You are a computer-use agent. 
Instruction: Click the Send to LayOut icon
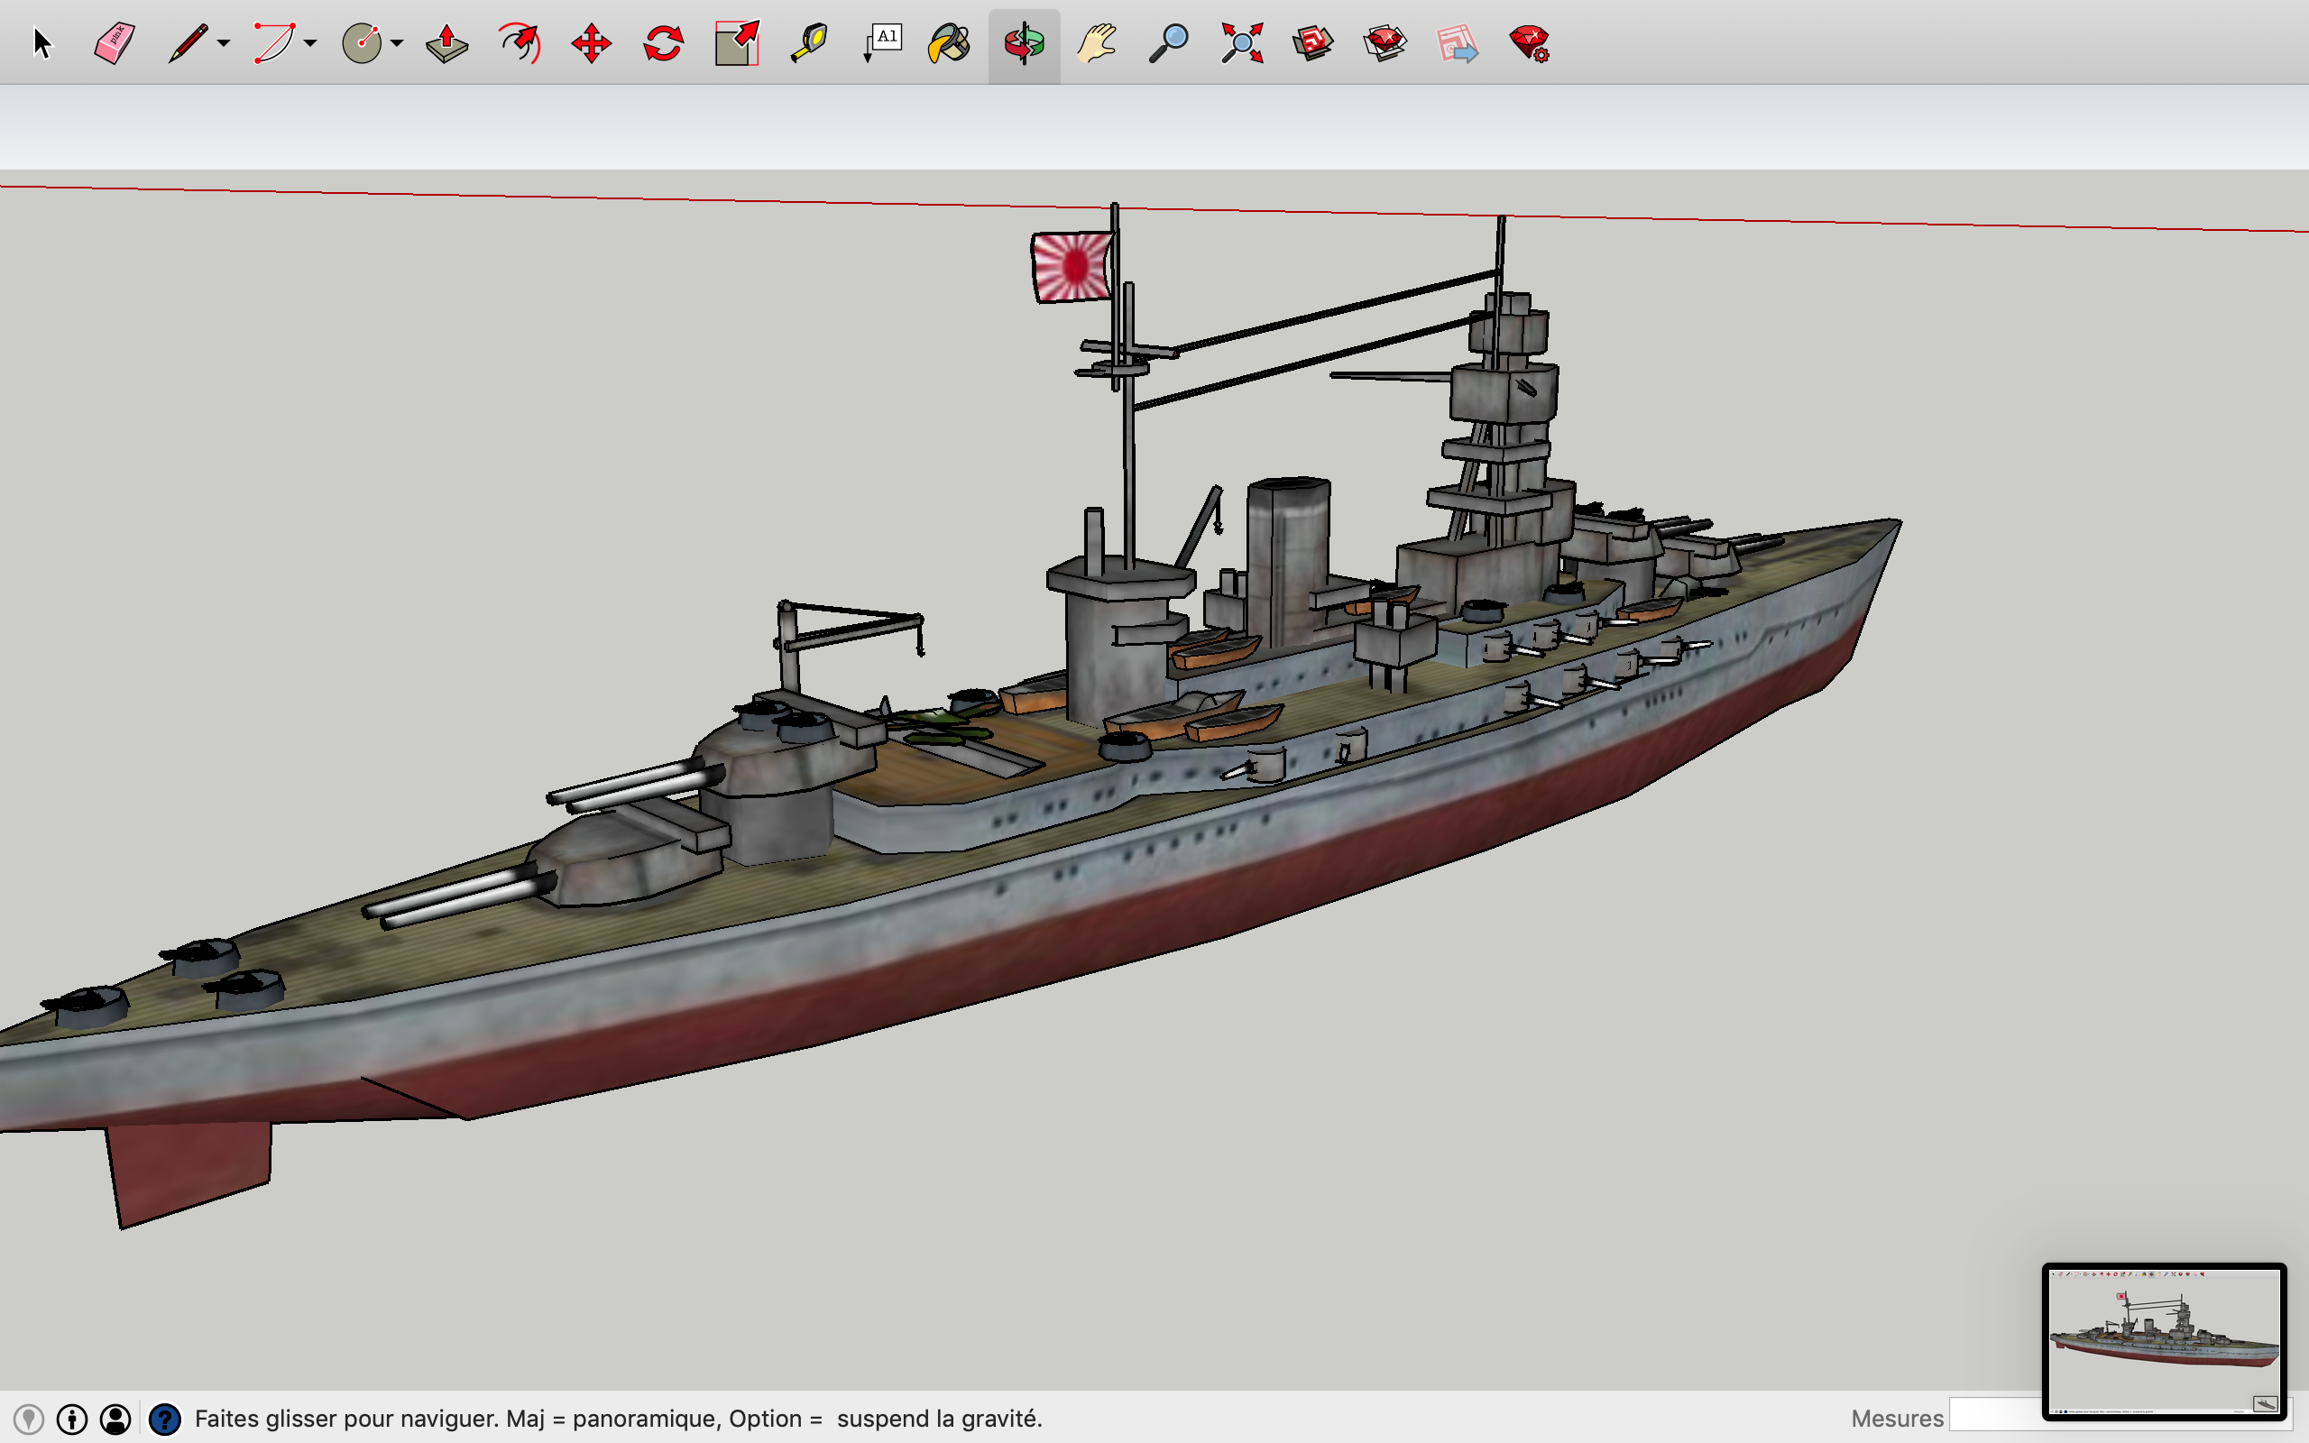tap(1457, 43)
